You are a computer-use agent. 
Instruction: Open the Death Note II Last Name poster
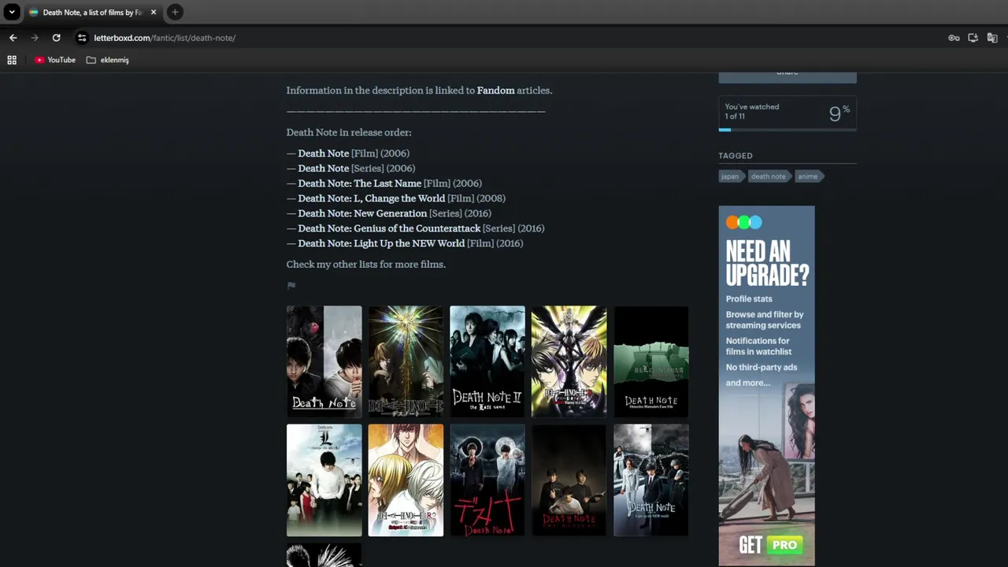click(487, 361)
